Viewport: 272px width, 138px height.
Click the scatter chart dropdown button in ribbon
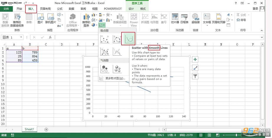[102, 25]
